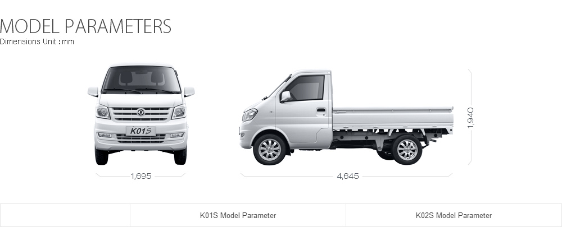Click the empty first table header cell
This screenshot has width=562, height=227.
(65, 216)
